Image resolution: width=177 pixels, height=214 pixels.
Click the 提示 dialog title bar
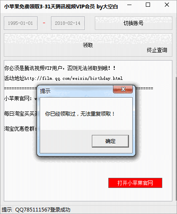pyautogui.click(x=76, y=91)
